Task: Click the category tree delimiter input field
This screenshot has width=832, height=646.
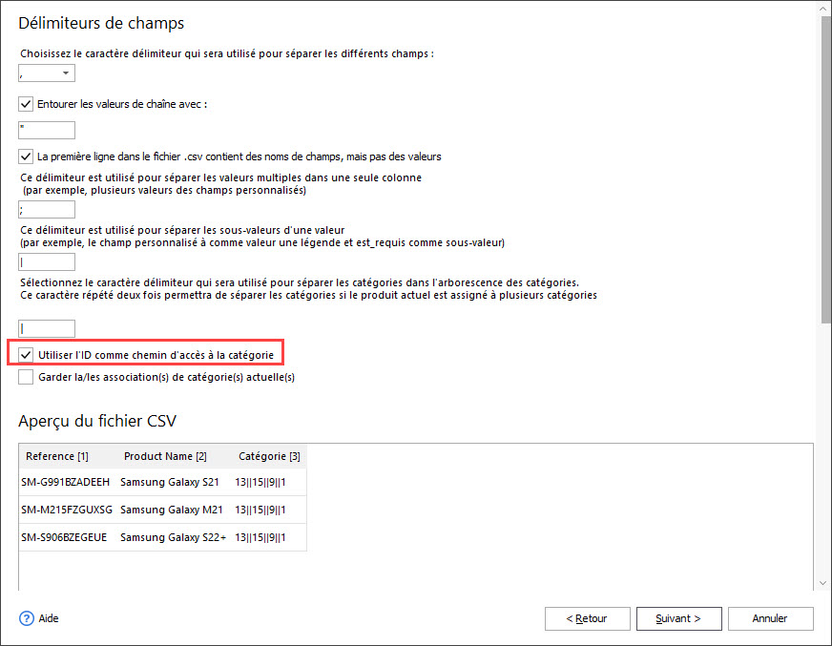Action: [47, 328]
